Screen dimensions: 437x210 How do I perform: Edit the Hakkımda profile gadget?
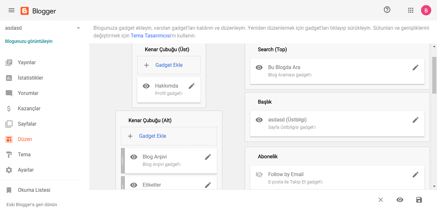click(192, 86)
